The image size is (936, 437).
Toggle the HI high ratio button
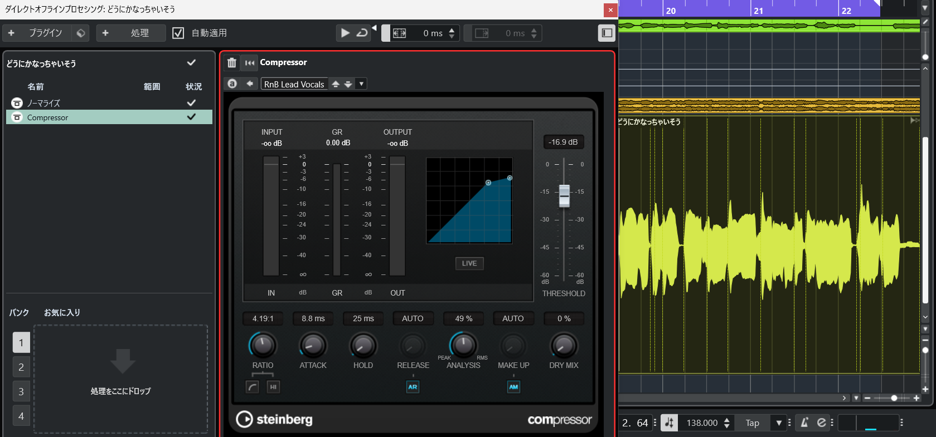pyautogui.click(x=273, y=387)
